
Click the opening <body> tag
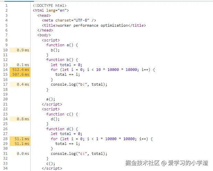pyautogui.click(x=44, y=35)
